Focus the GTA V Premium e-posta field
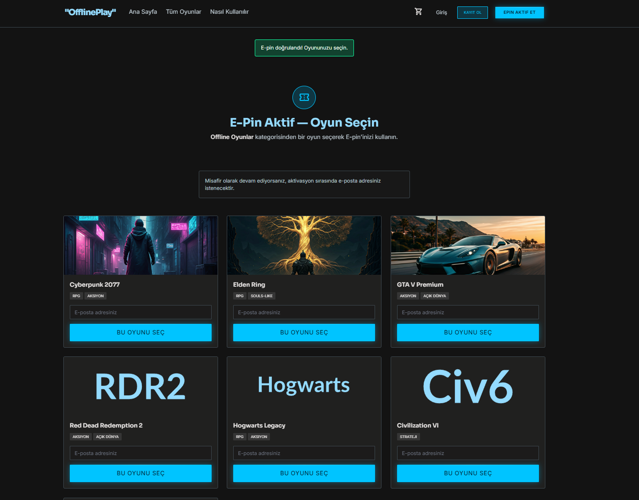The width and height of the screenshot is (639, 500). [468, 312]
